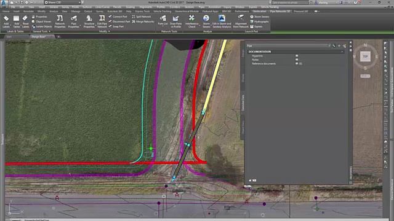Screen dimensions: 394x221
Task: Click the Reset Labels icon
Action: pyautogui.click(x=25, y=21)
